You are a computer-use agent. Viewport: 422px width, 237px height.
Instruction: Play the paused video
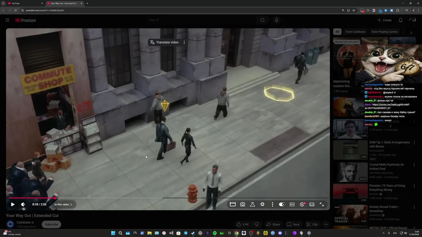click(13, 204)
